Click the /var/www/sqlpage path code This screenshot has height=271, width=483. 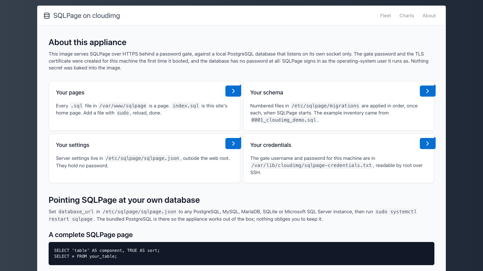pos(123,106)
